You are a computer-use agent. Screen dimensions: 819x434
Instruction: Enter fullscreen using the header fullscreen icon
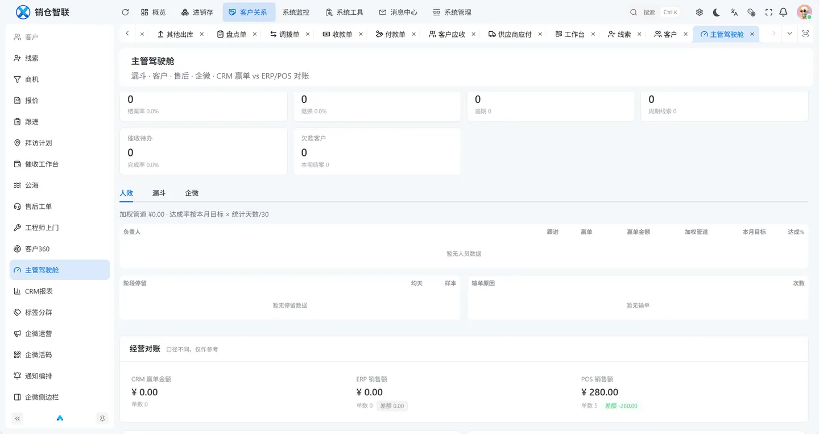pyautogui.click(x=769, y=12)
